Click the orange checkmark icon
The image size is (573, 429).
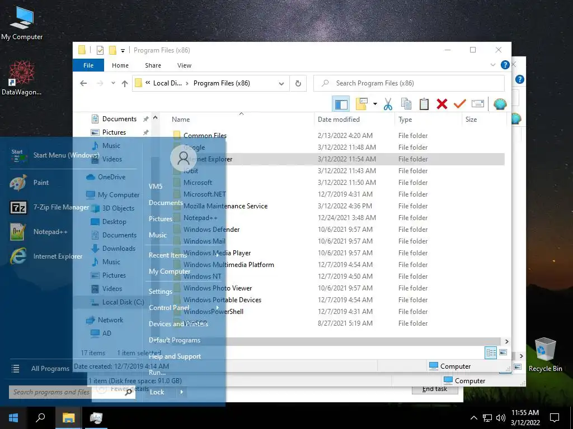point(460,104)
